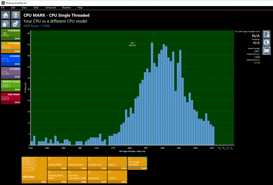Open the System Information monitor icon

click(16, 15)
